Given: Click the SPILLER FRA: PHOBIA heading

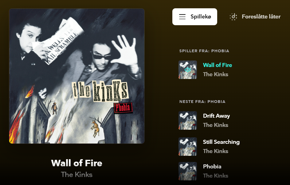Looking at the screenshot, I should 204,51.
